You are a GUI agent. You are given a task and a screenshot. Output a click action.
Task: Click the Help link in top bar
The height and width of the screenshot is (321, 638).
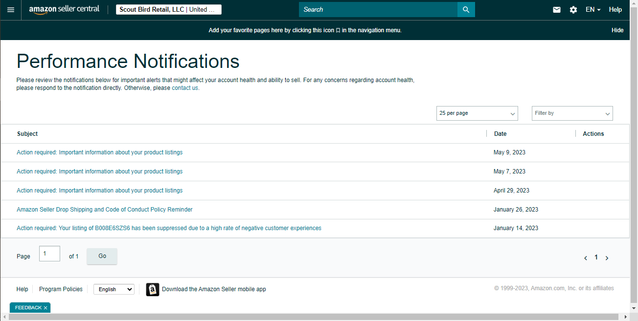coord(615,10)
